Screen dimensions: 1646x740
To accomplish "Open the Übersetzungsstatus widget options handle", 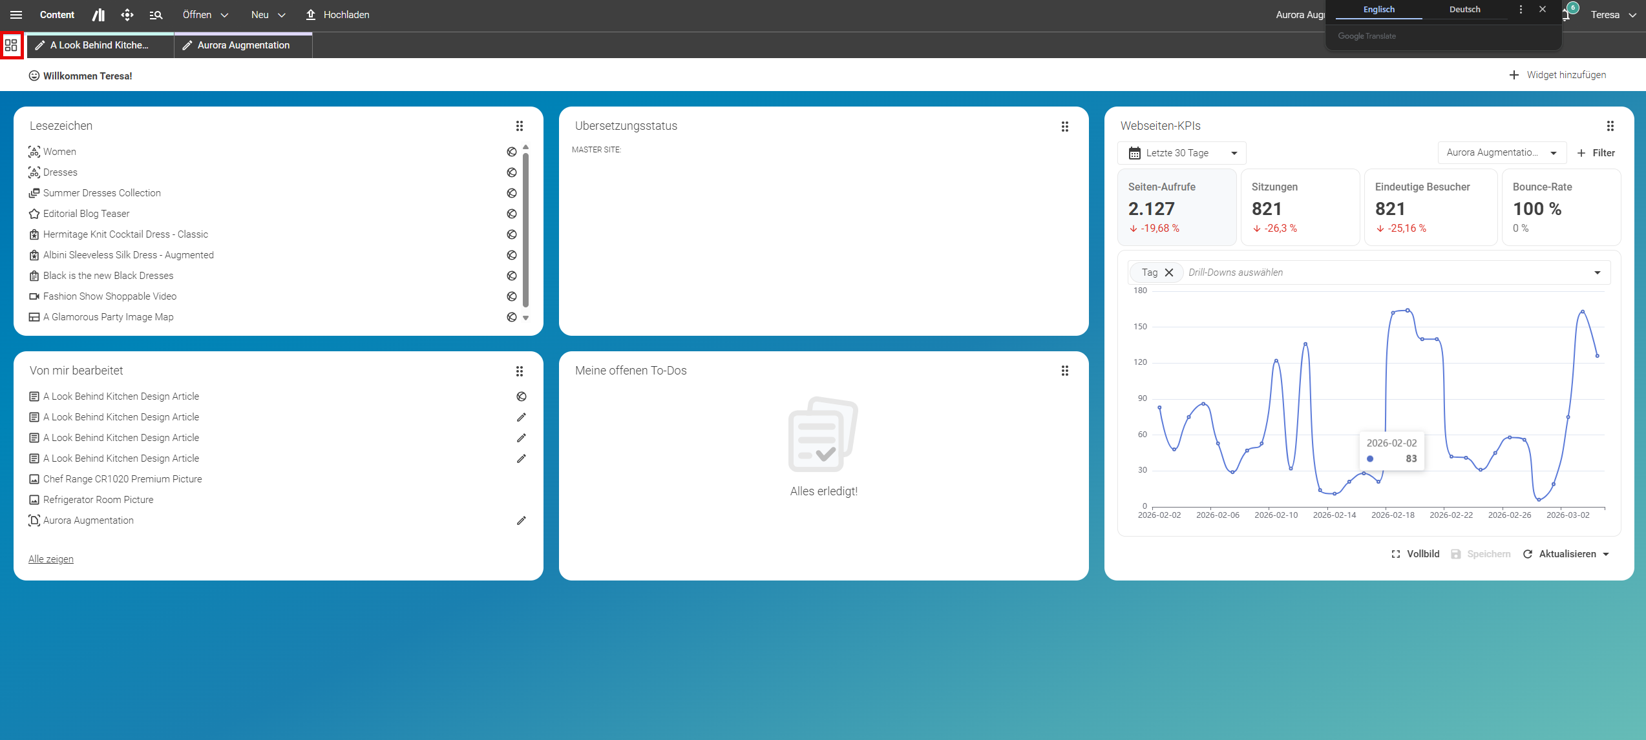I will (1065, 127).
